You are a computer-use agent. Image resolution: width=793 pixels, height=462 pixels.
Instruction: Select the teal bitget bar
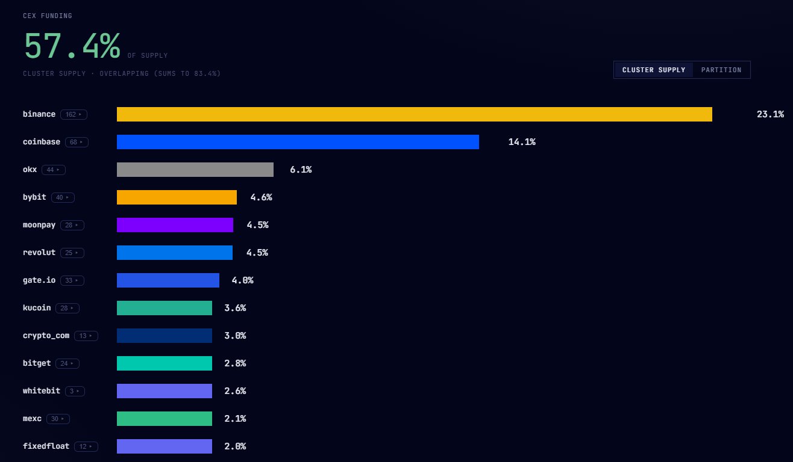pos(165,363)
